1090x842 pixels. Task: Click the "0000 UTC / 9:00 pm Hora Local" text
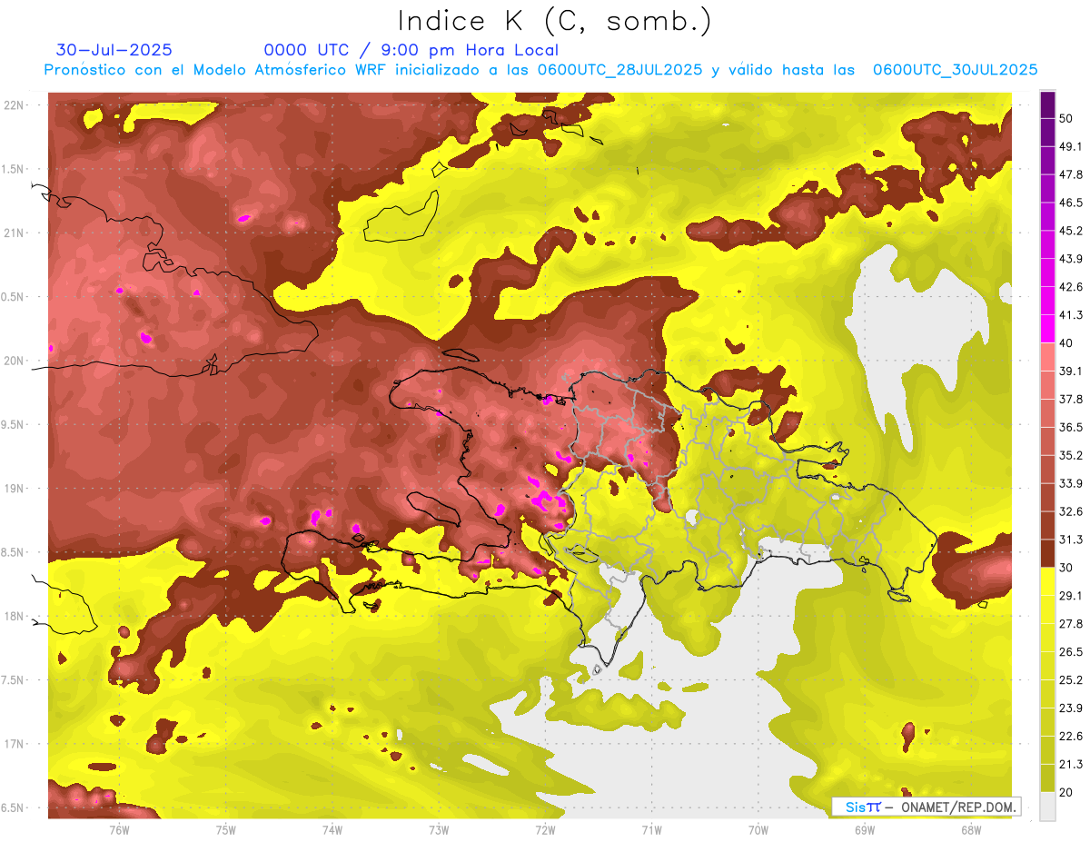411,50
